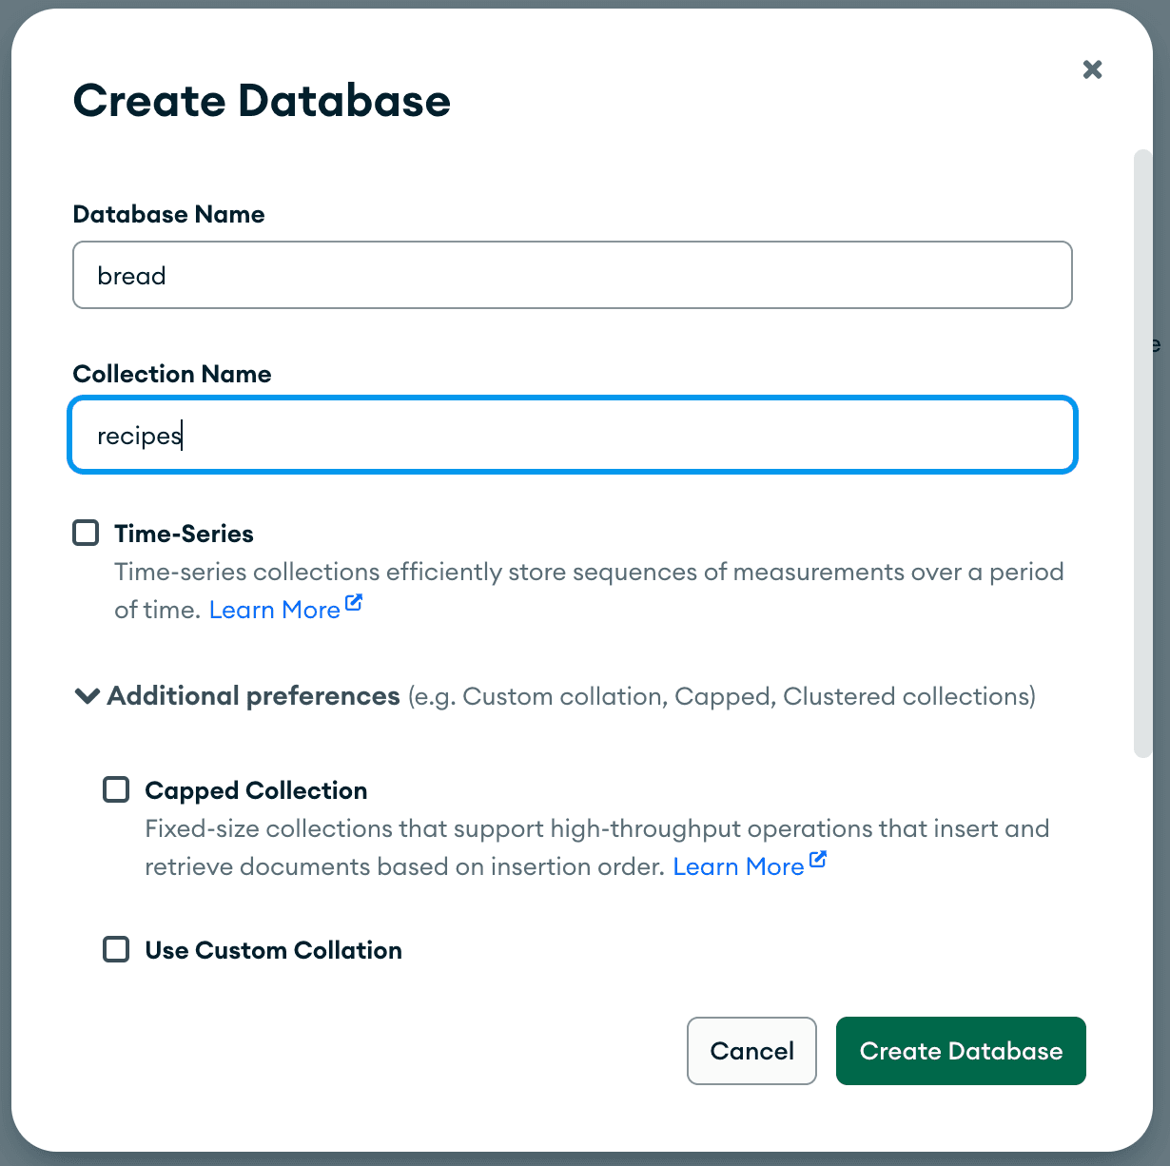Click the Time-Series label text
Image resolution: width=1170 pixels, height=1166 pixels.
click(x=184, y=534)
